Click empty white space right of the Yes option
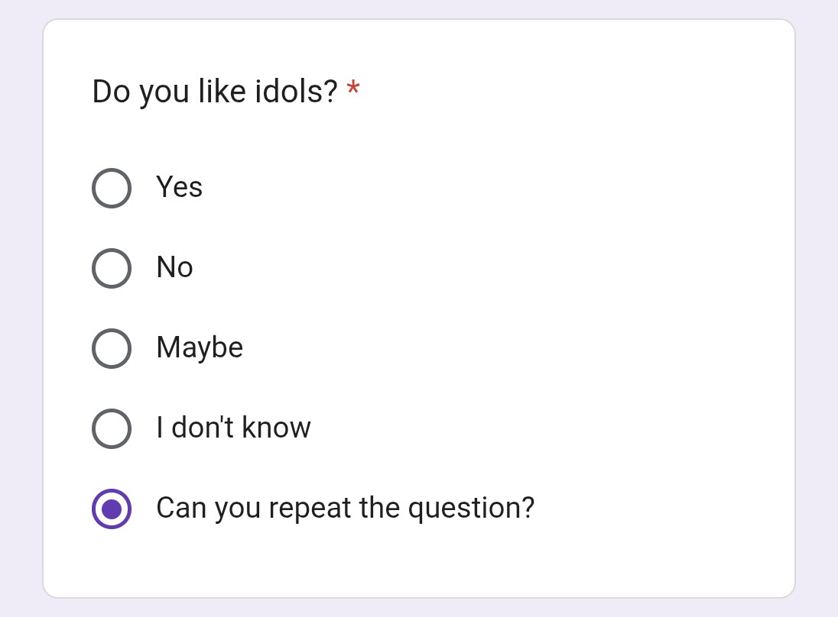Image resolution: width=838 pixels, height=617 pixels. [x=497, y=188]
